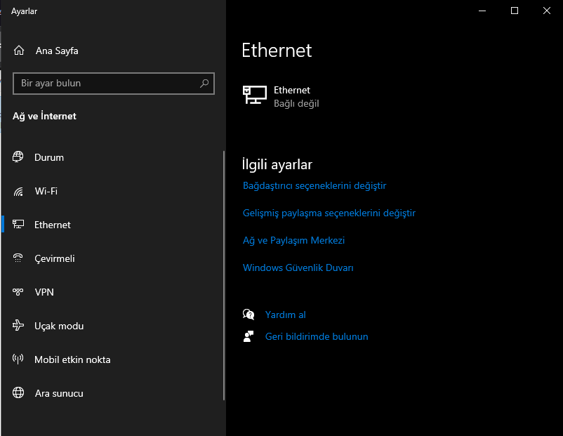563x436 pixels.
Task: Click the Uçak modu airplane icon
Action: tap(18, 326)
